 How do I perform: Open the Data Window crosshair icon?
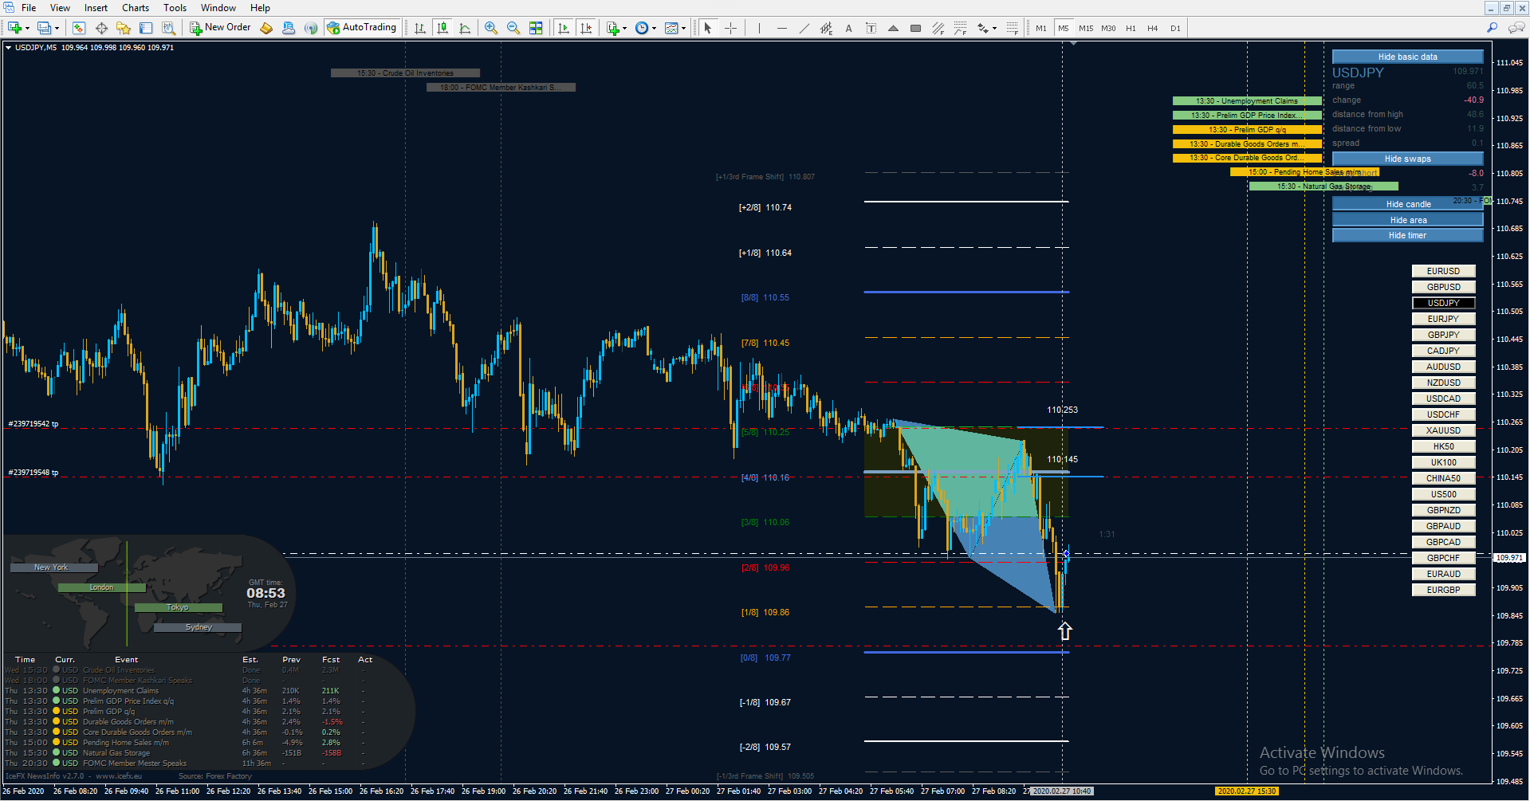(x=101, y=28)
